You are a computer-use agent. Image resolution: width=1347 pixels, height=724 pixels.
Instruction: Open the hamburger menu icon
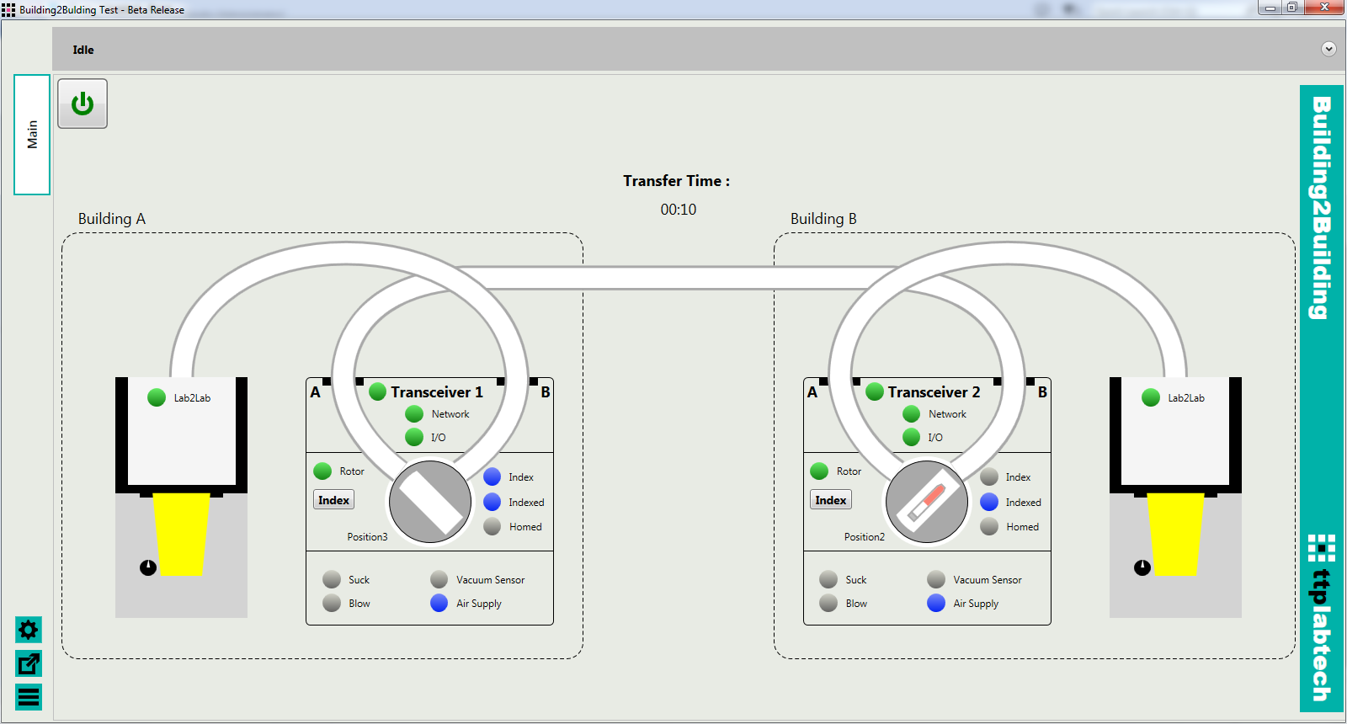(29, 697)
